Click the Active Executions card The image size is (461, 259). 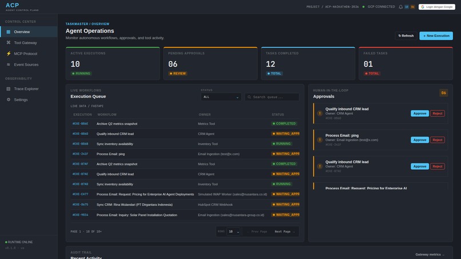113,63
